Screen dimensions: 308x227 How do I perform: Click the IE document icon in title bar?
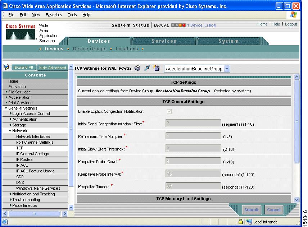pyautogui.click(x=5, y=6)
